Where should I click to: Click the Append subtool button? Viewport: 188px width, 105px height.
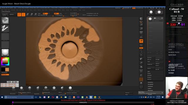click(x=159, y=63)
